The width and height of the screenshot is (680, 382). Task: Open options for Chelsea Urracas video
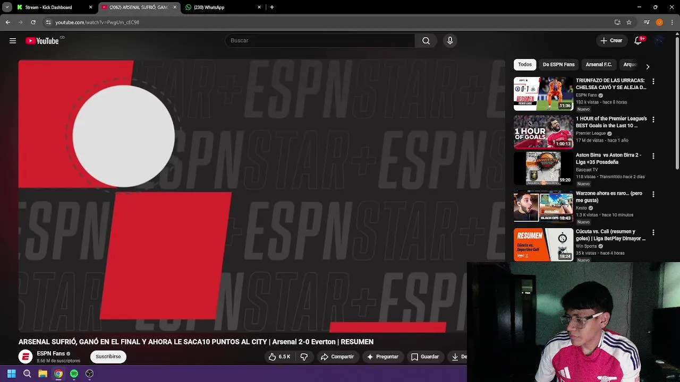tap(653, 82)
